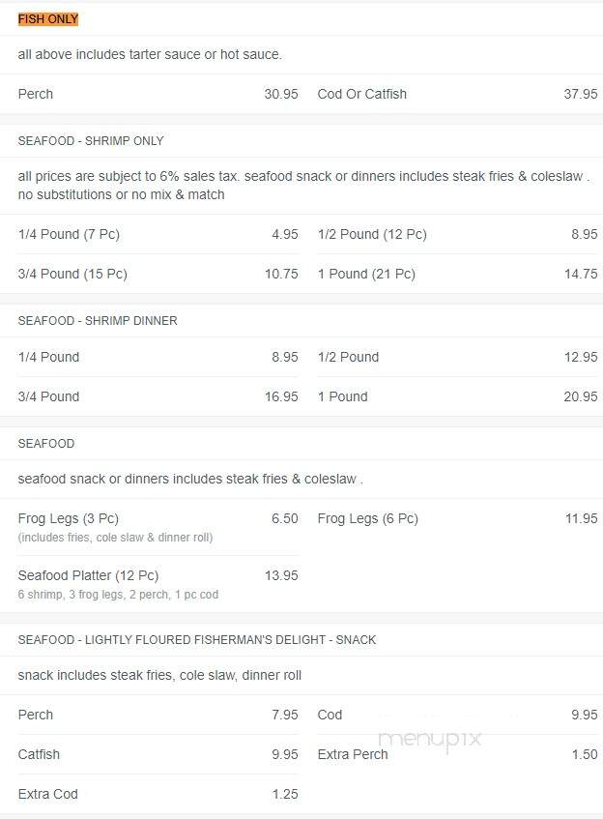Open the SEAFOOD - SHRIMP ONLY section heading
The height and width of the screenshot is (819, 603).
[x=91, y=141]
